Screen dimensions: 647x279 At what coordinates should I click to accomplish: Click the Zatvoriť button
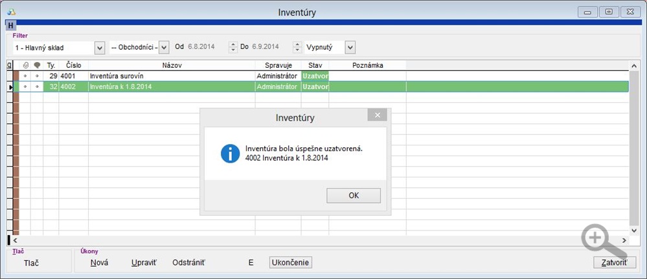click(x=615, y=262)
